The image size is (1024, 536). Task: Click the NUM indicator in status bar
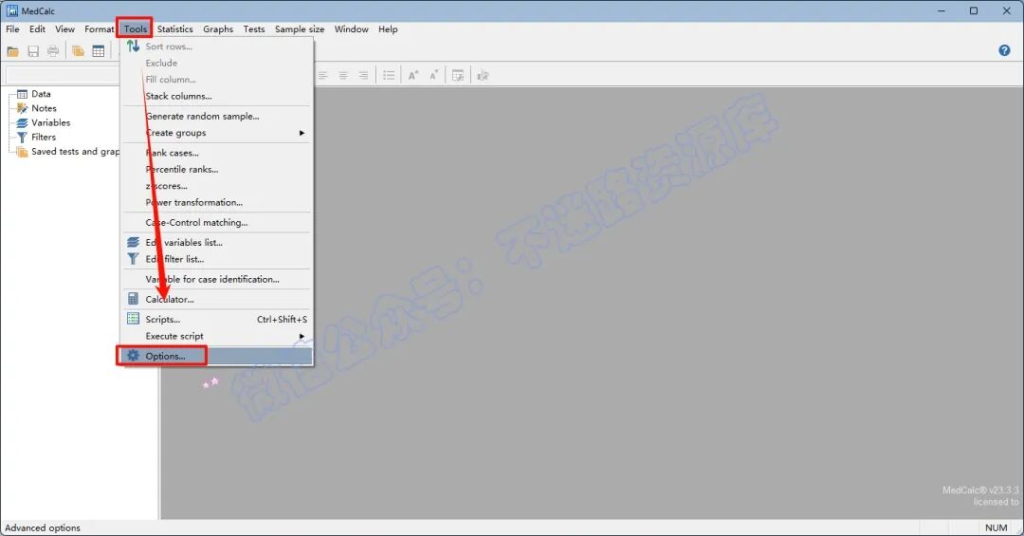(996, 527)
